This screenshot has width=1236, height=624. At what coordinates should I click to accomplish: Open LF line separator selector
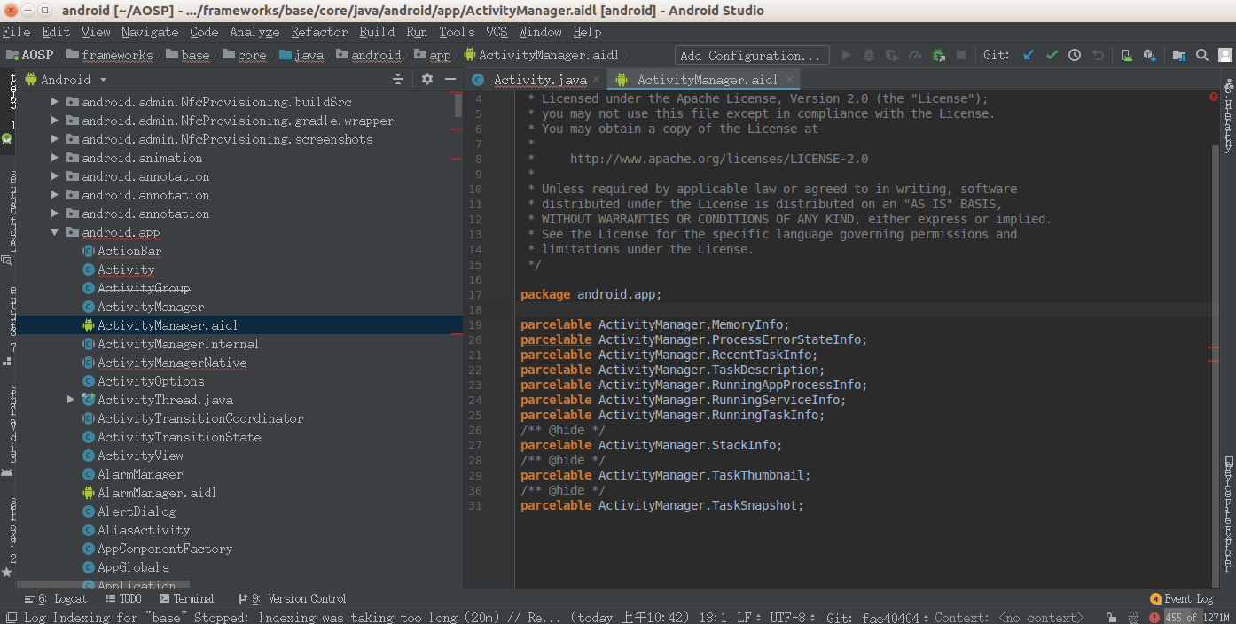click(x=747, y=617)
